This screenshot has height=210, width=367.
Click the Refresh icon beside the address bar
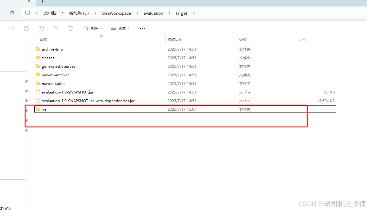[x=12, y=13]
